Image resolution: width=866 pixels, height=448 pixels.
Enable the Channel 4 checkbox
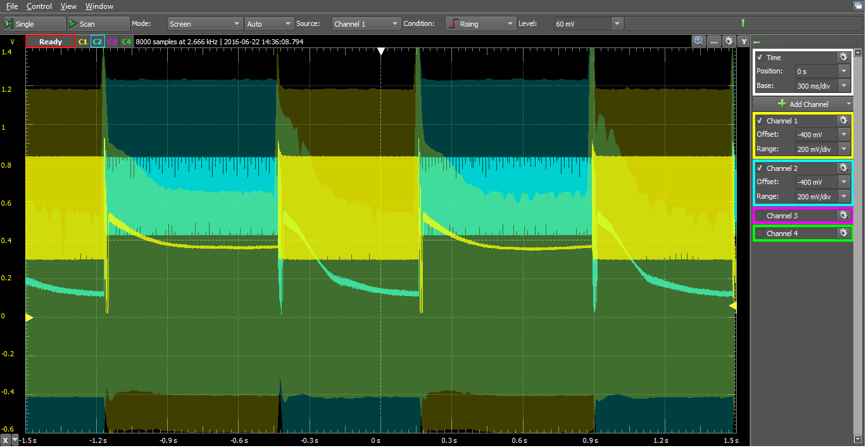[760, 233]
